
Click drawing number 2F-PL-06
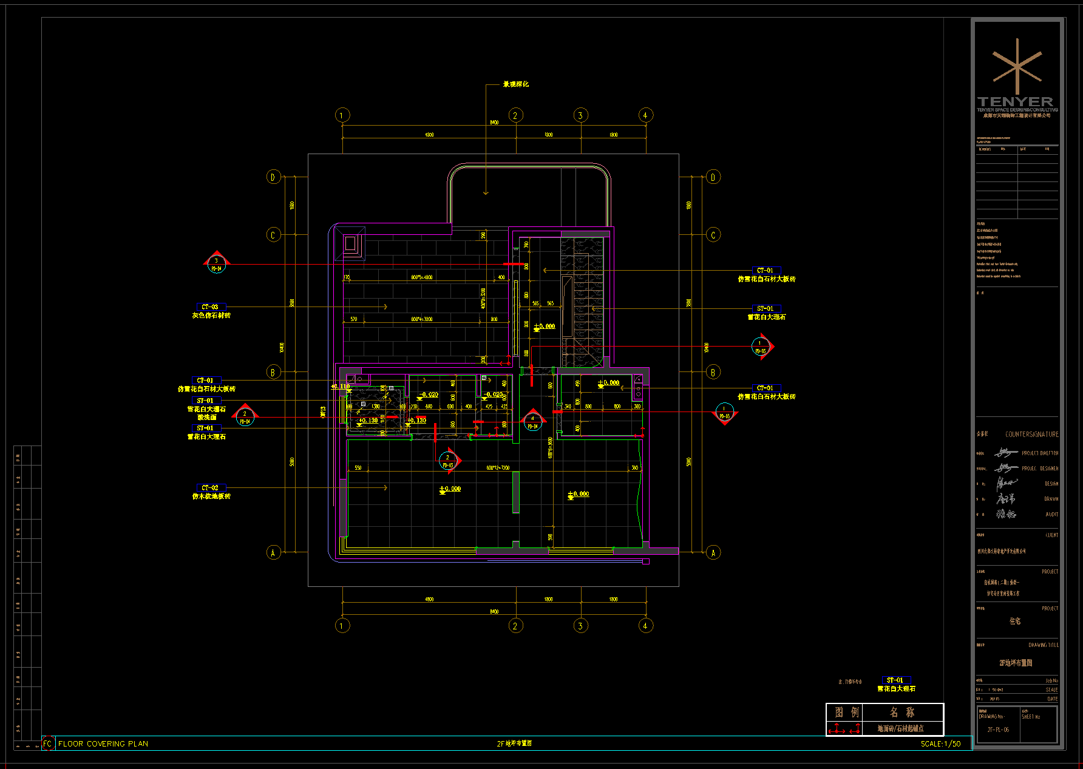click(x=999, y=730)
